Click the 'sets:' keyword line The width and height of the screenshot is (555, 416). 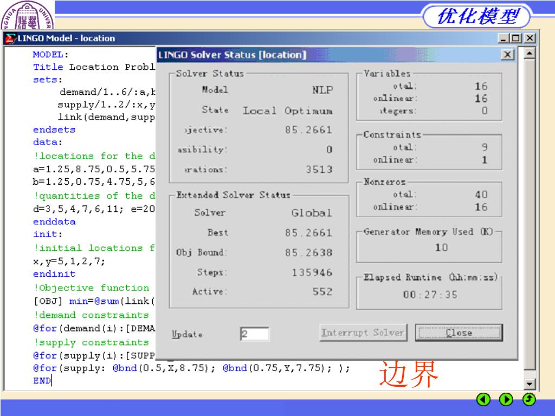point(48,80)
